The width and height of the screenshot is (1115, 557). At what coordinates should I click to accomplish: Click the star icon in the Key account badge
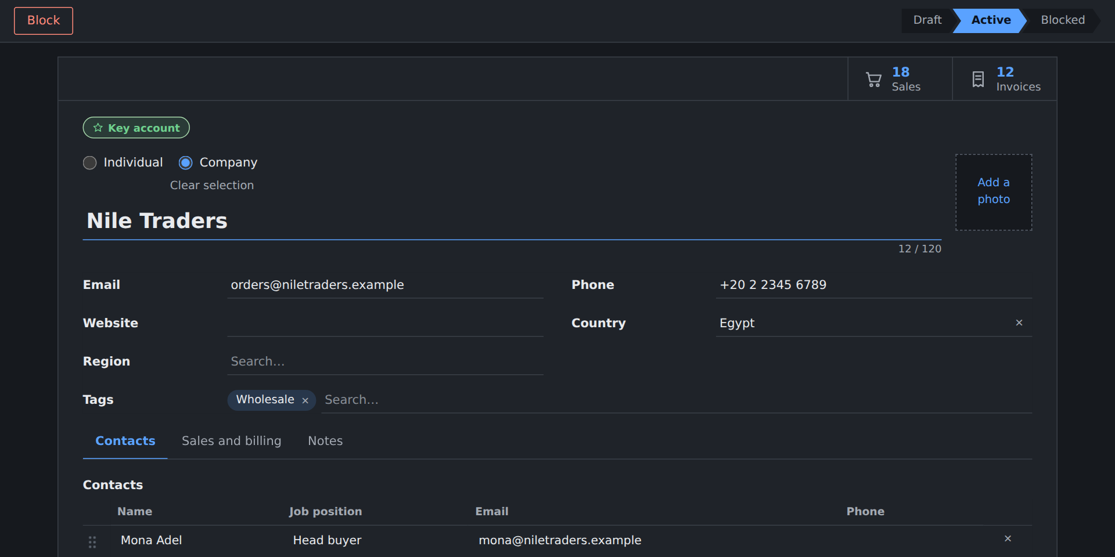coord(98,128)
